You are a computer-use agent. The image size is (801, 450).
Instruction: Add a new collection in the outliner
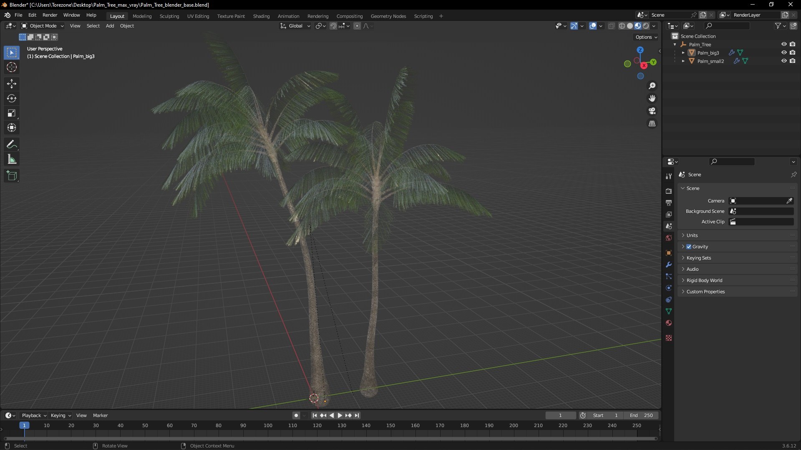coord(793,26)
